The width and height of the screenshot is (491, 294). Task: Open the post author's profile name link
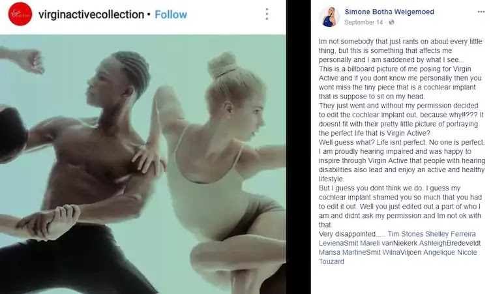point(389,12)
